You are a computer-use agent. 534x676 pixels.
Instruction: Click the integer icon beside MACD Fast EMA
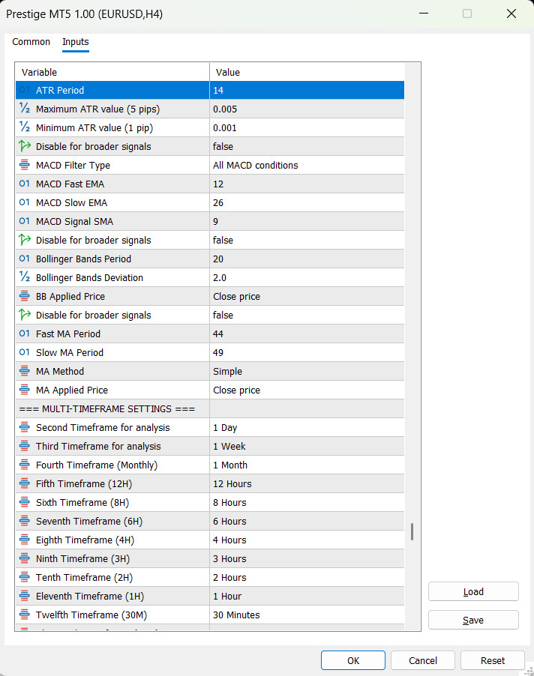pos(25,184)
